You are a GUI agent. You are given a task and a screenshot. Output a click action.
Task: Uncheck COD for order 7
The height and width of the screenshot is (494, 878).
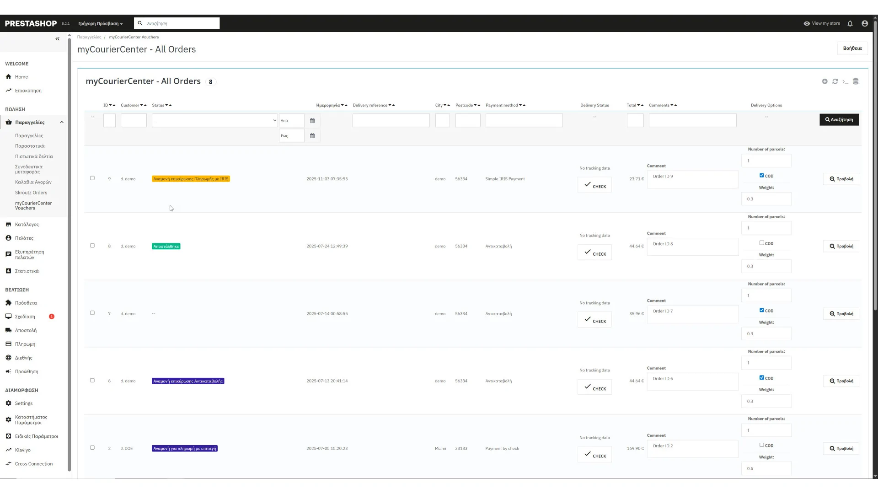click(x=762, y=310)
